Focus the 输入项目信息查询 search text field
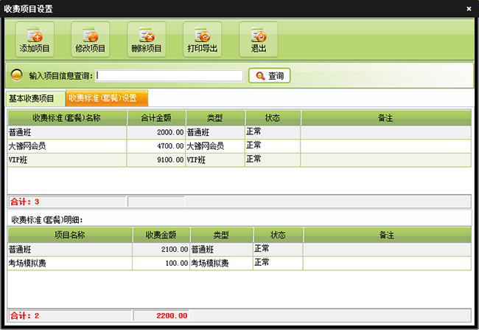 [169, 75]
